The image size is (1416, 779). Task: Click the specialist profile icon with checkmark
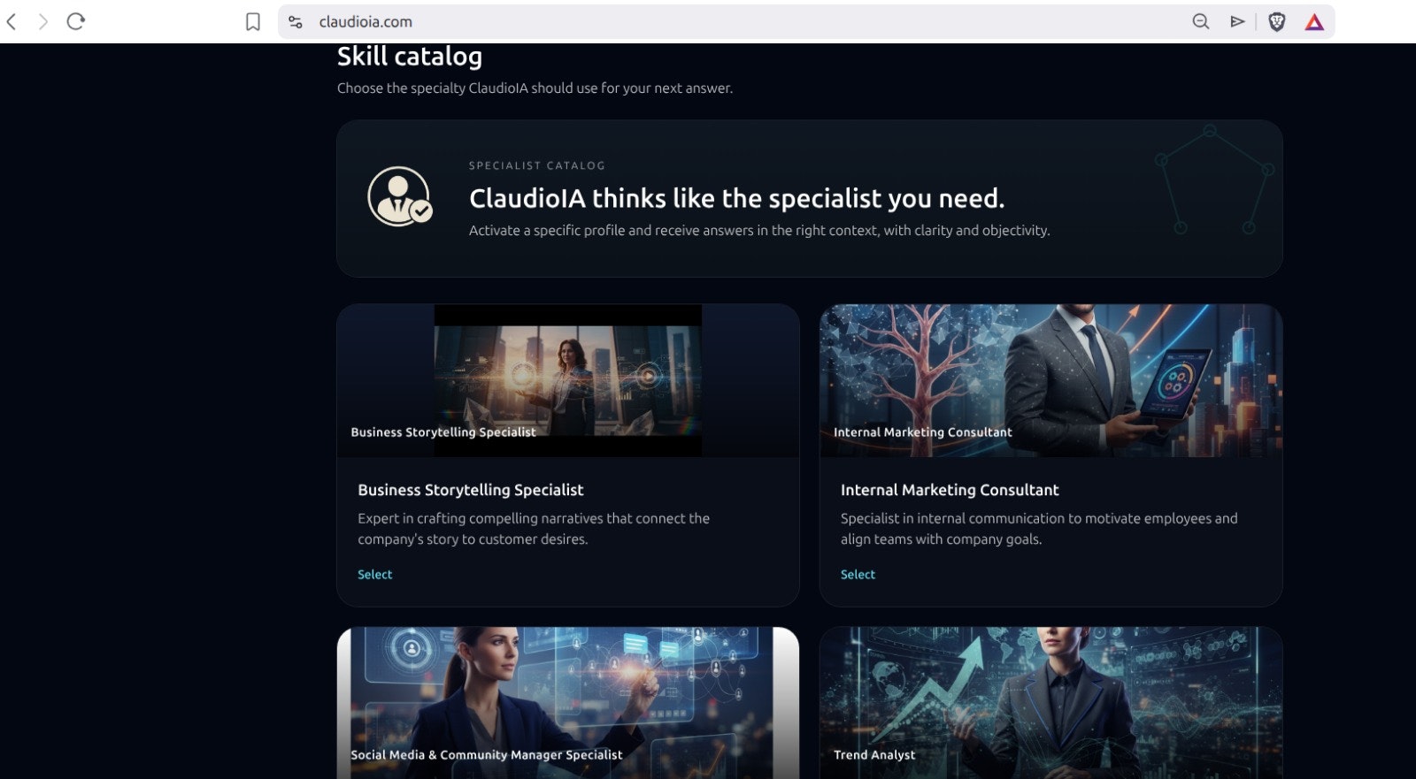click(399, 196)
